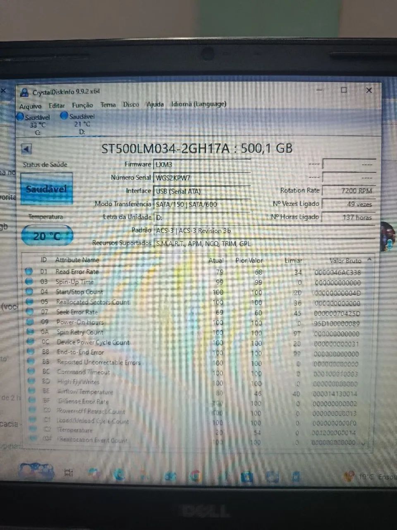This screenshot has height=530, width=397.
Task: Click the Letra da Unidade field
Action: coord(202,217)
